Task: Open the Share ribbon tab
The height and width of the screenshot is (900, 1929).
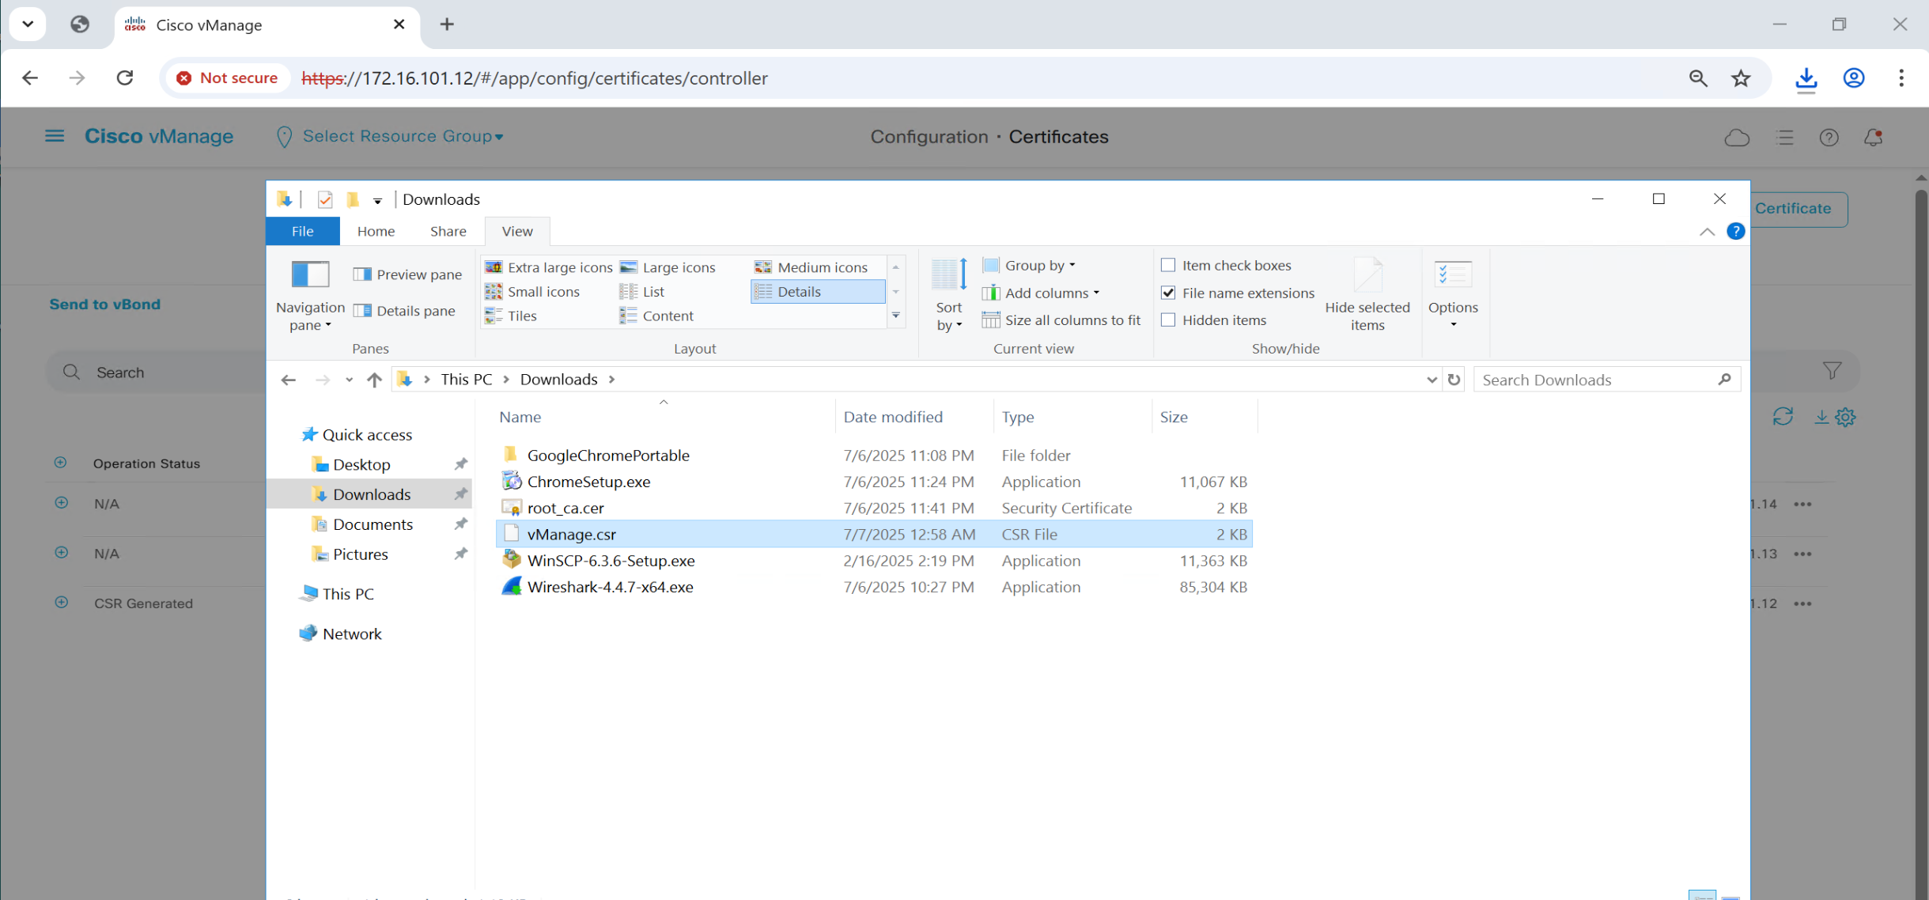Action: click(x=448, y=231)
